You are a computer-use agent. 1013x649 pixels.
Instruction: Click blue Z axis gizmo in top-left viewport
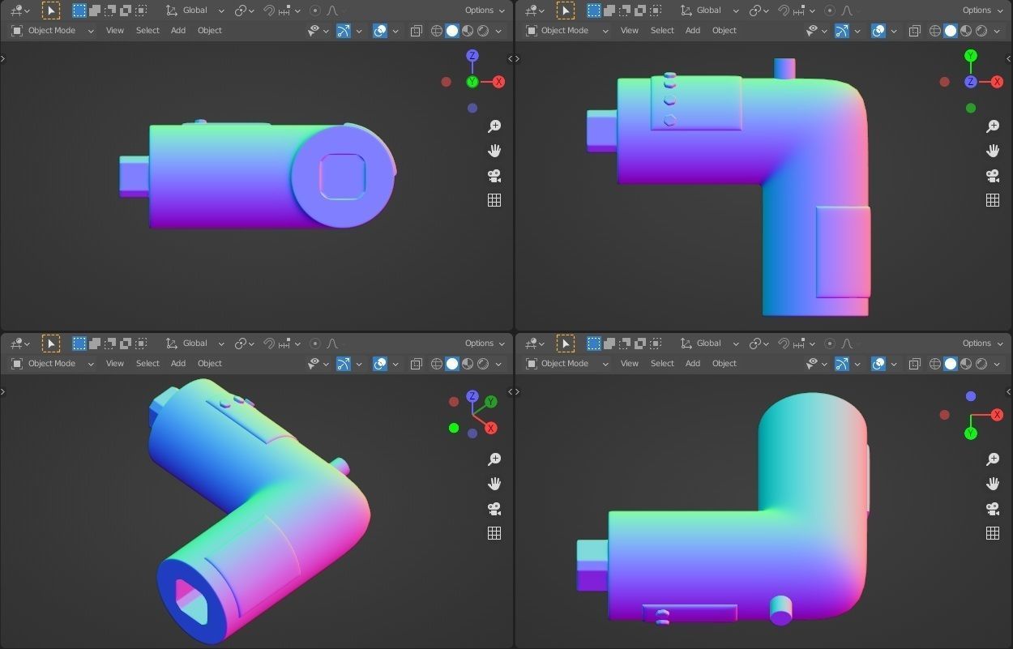(472, 56)
